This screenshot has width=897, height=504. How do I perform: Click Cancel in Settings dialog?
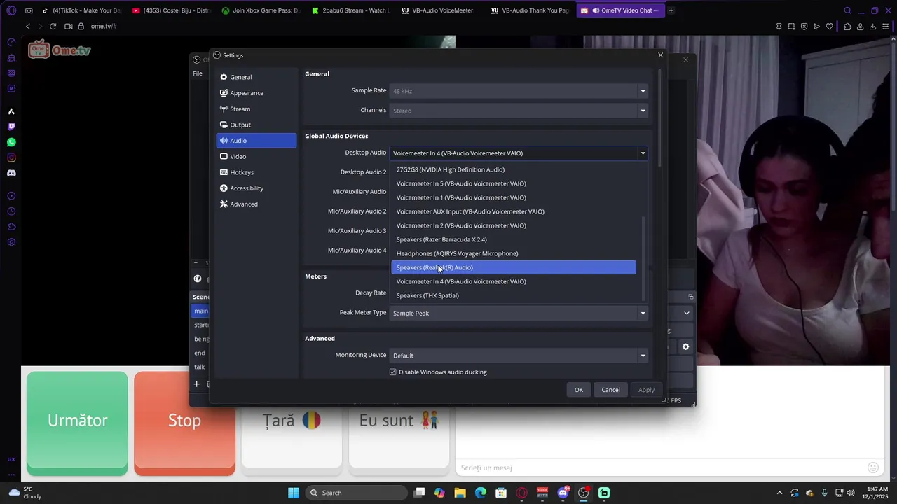(610, 390)
